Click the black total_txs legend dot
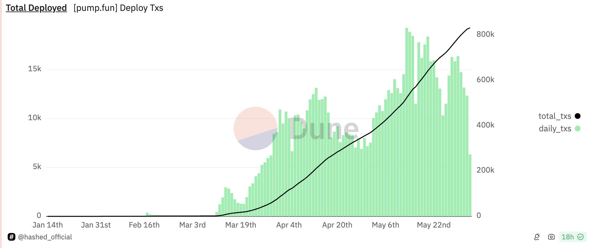 [578, 116]
